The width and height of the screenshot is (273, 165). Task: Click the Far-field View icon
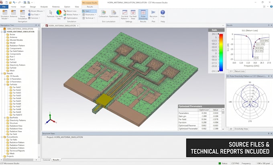tap(133, 14)
